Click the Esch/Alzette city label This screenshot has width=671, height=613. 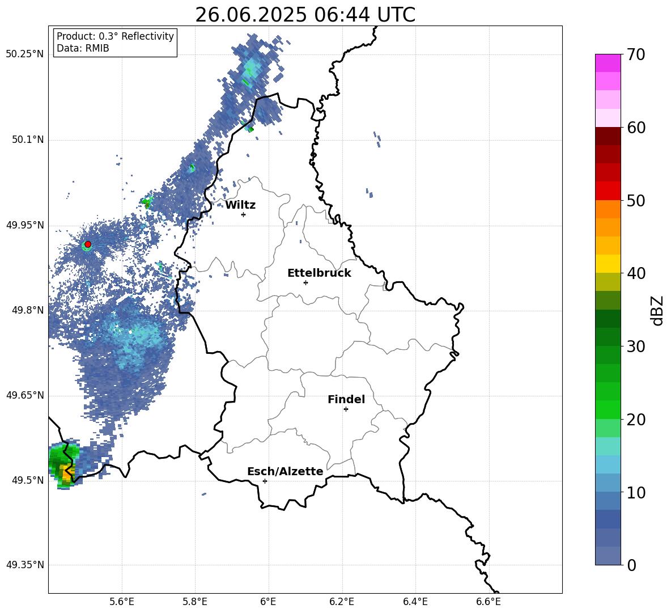coord(285,471)
